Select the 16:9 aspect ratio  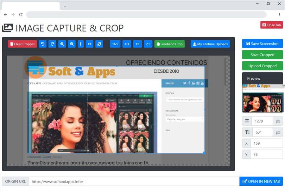click(x=115, y=44)
